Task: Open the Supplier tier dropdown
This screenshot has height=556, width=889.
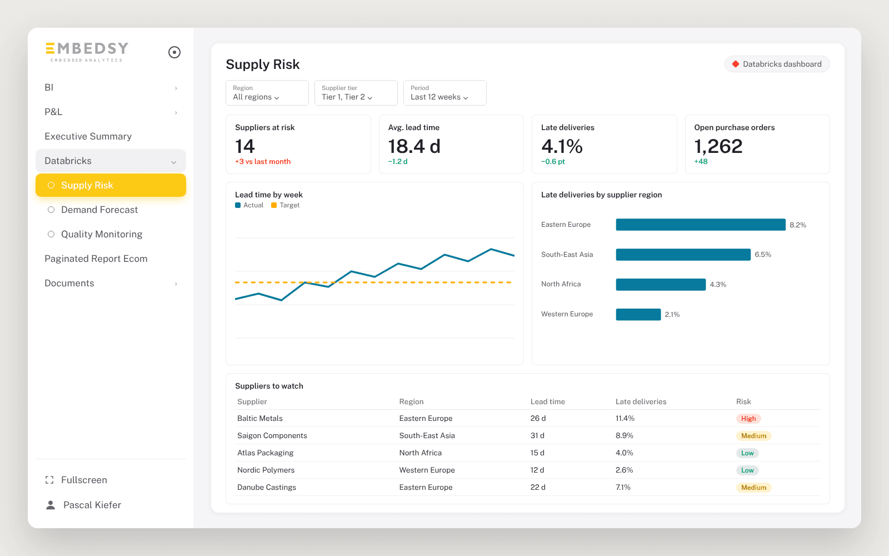Action: (x=356, y=93)
